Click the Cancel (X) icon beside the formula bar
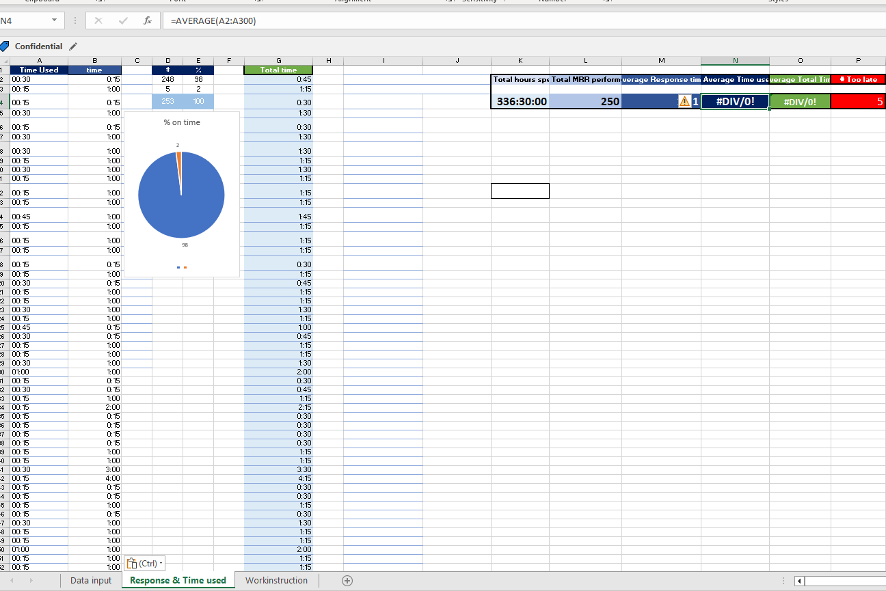Viewport: 886px width, 591px height. (x=98, y=20)
